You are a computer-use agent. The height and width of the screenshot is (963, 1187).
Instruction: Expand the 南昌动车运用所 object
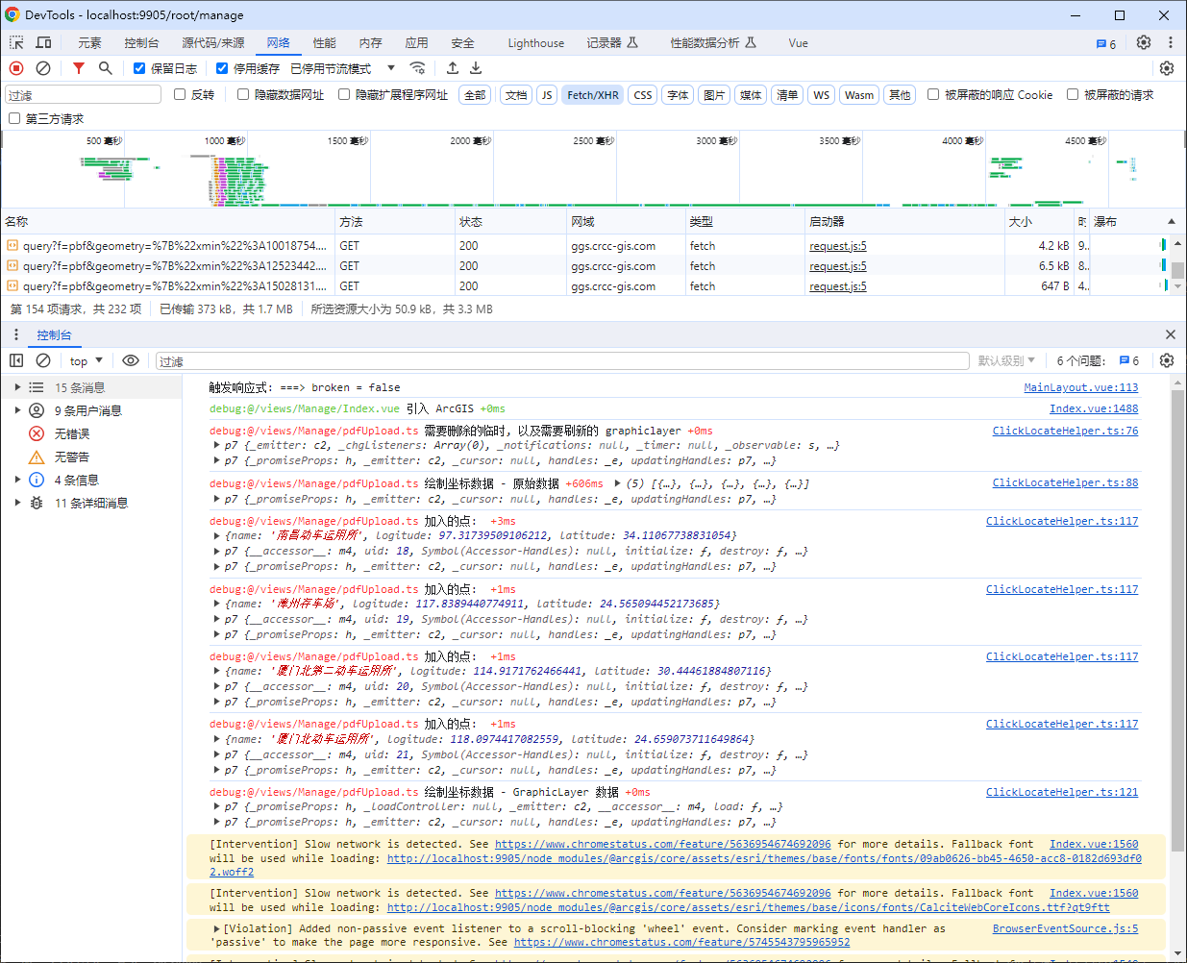(x=215, y=535)
